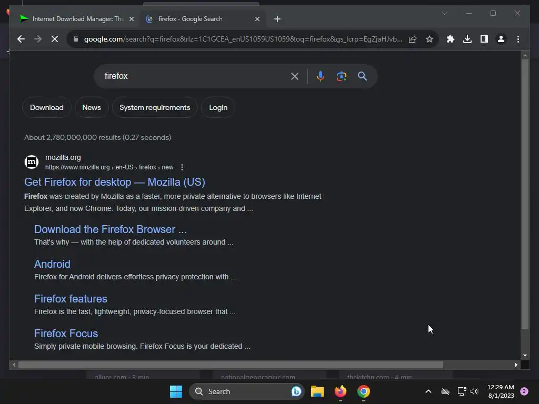The width and height of the screenshot is (539, 404).
Task: Open the notification center badge
Action: [x=524, y=391]
